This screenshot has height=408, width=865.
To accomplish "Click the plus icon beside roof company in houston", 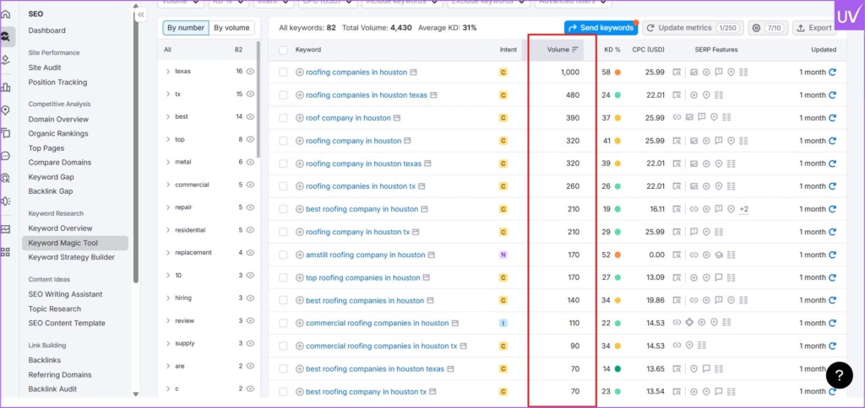I will coord(300,118).
